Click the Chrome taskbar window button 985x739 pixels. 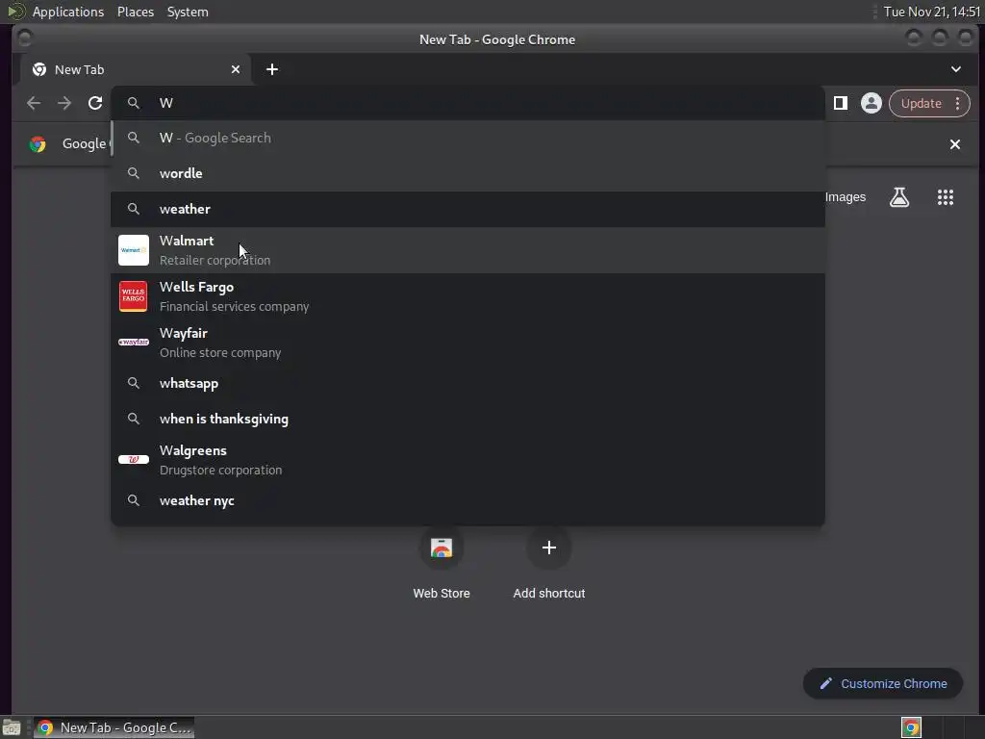[114, 727]
